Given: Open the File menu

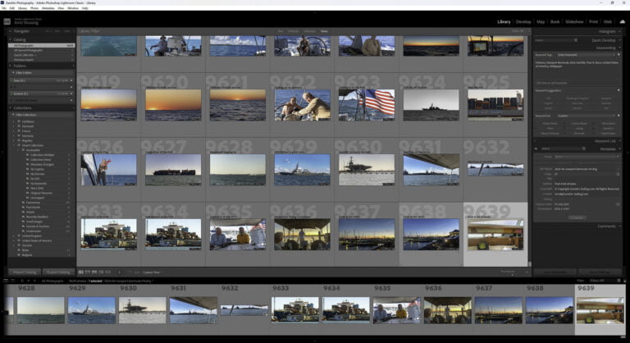Looking at the screenshot, I should pyautogui.click(x=3, y=8).
